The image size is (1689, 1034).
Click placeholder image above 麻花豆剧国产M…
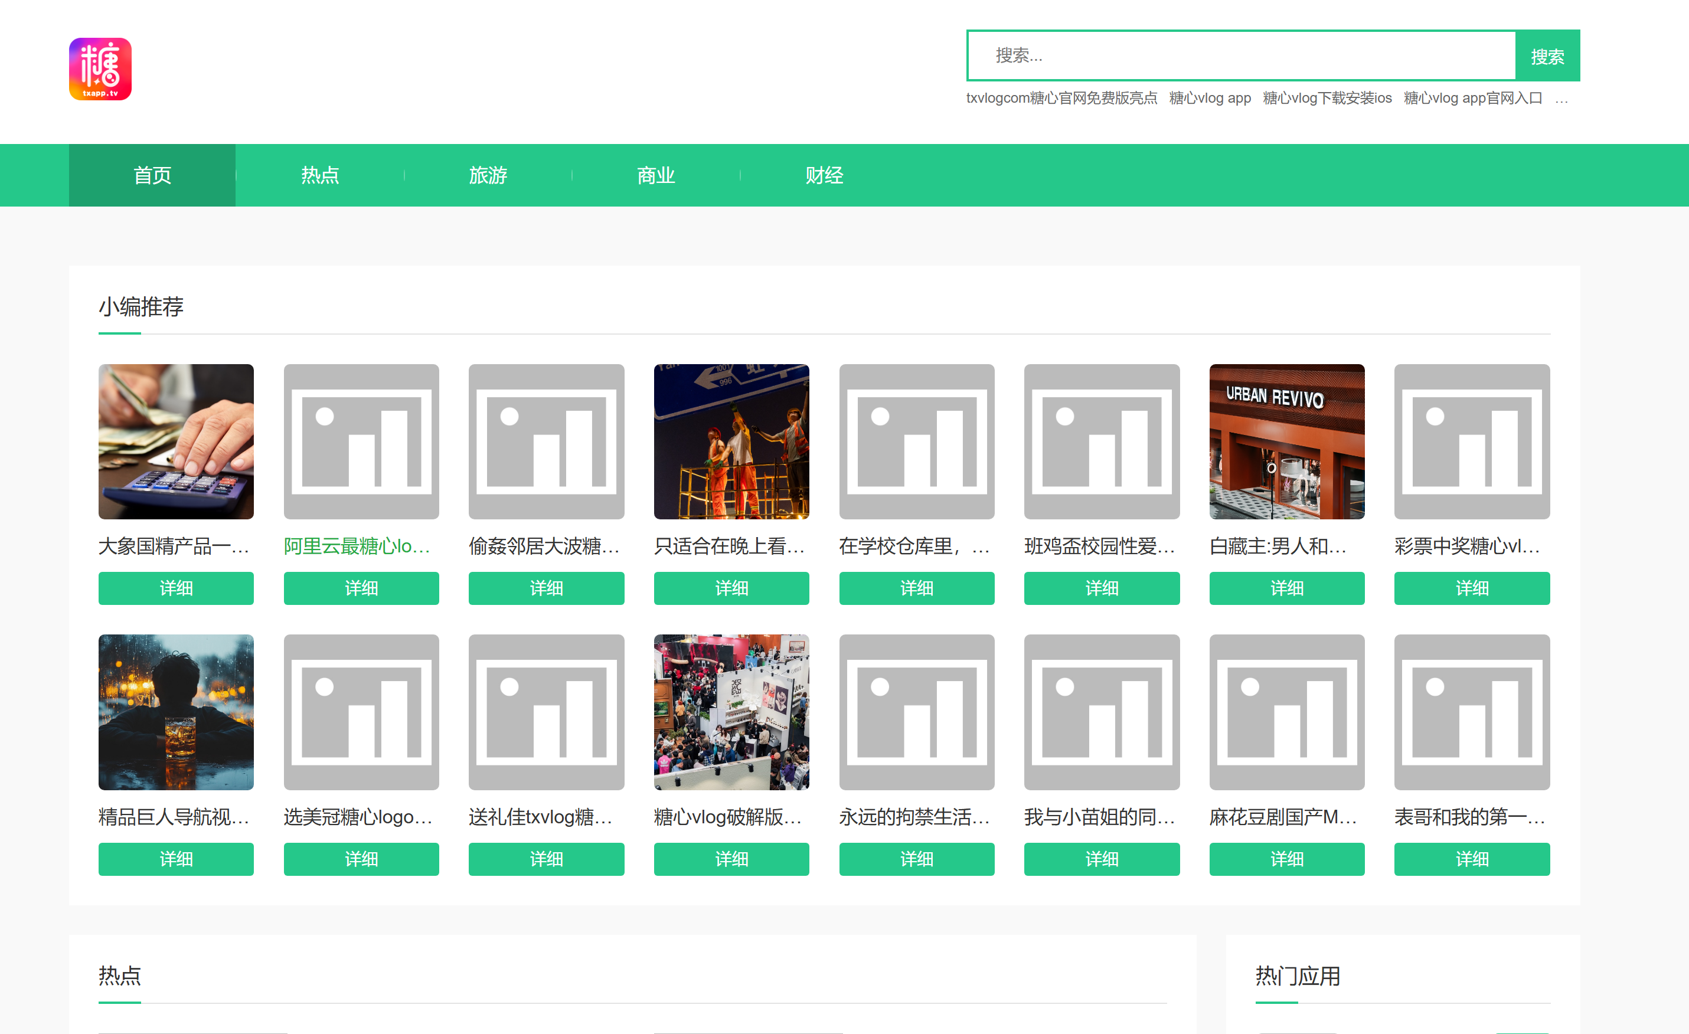point(1286,712)
